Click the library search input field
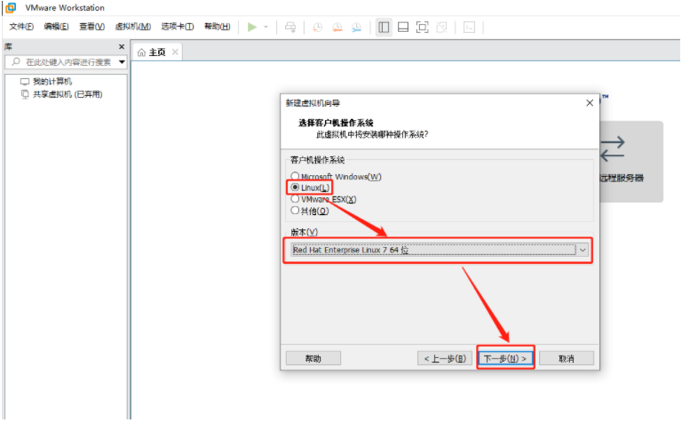This screenshot has height=423, width=682. [x=67, y=62]
